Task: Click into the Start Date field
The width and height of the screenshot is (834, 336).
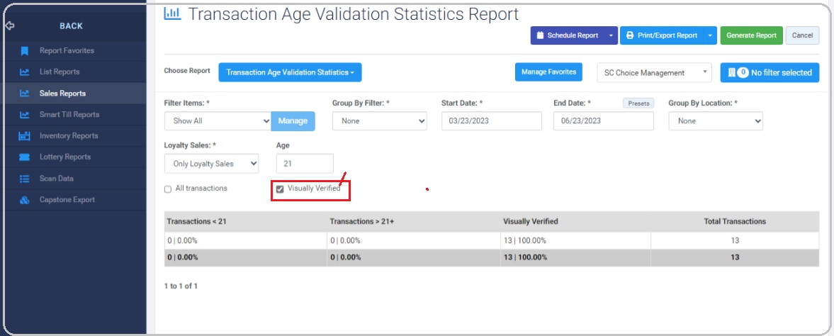Action: pyautogui.click(x=492, y=121)
